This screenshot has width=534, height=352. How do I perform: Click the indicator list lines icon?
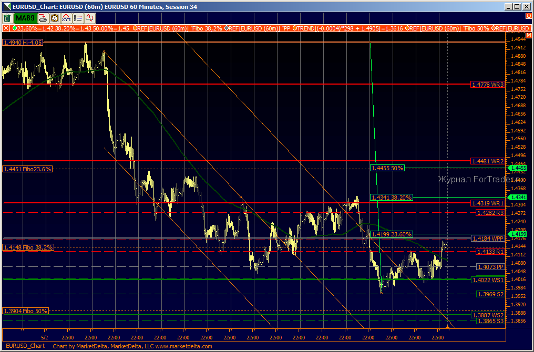78,18
